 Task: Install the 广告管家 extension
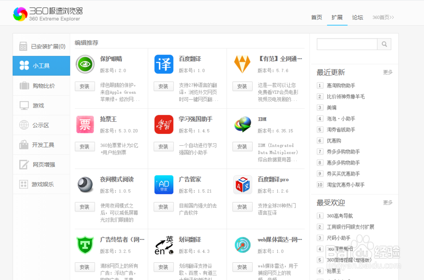[164, 207]
